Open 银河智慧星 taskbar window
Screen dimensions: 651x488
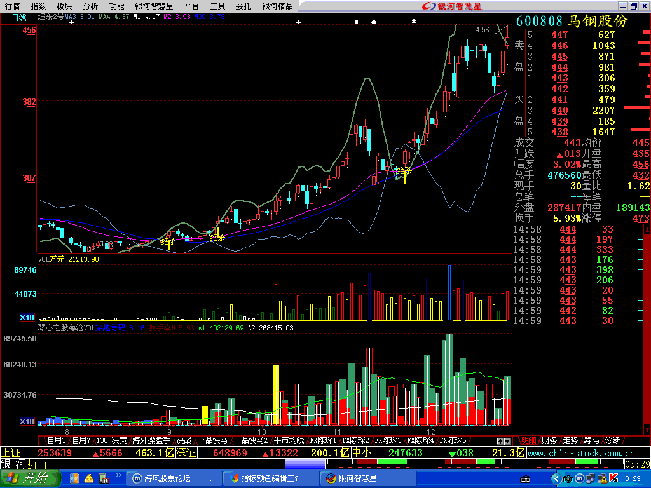click(x=367, y=478)
